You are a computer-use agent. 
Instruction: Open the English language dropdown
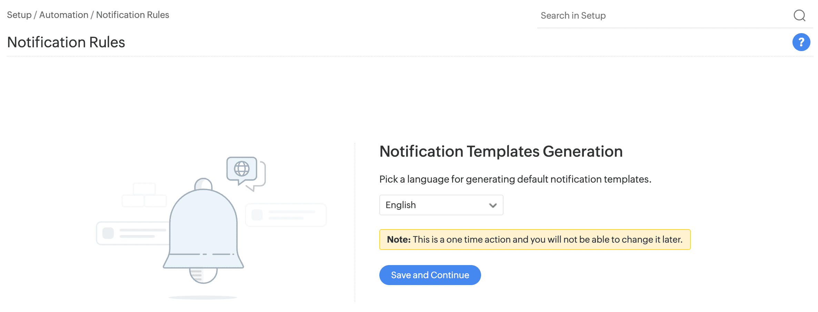tap(441, 205)
